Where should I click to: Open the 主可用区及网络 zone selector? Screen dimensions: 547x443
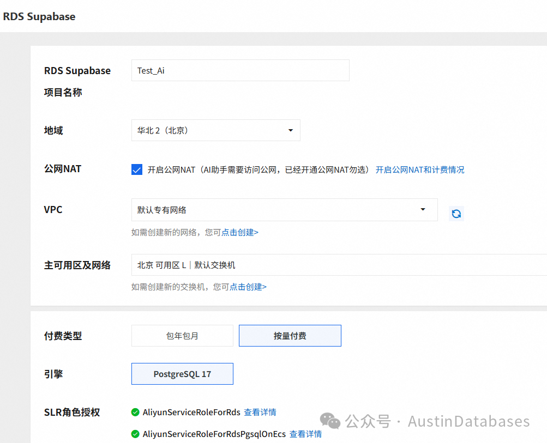pyautogui.click(x=339, y=265)
